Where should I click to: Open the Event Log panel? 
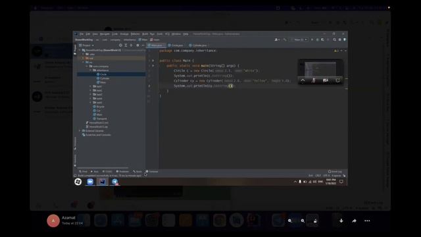[x=335, y=171]
